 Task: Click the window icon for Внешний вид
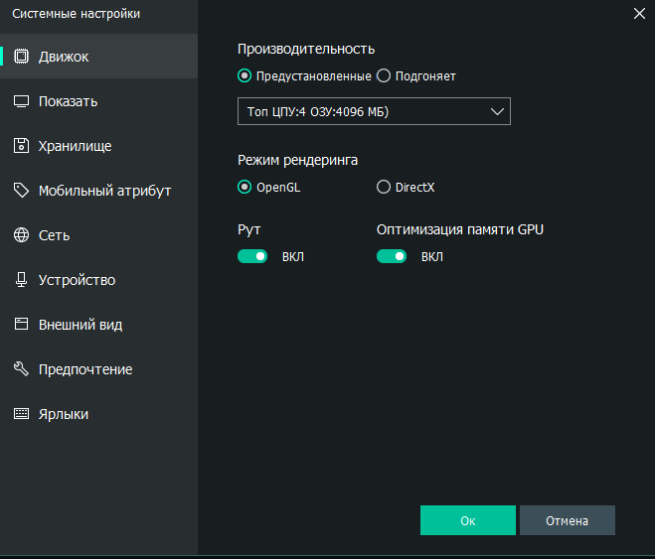(21, 325)
